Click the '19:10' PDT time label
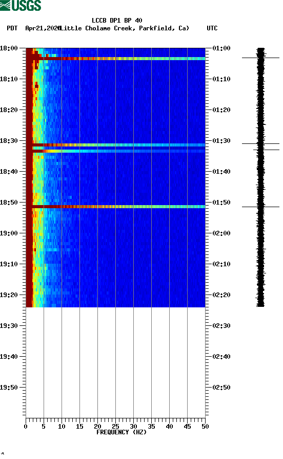 coord(9,264)
